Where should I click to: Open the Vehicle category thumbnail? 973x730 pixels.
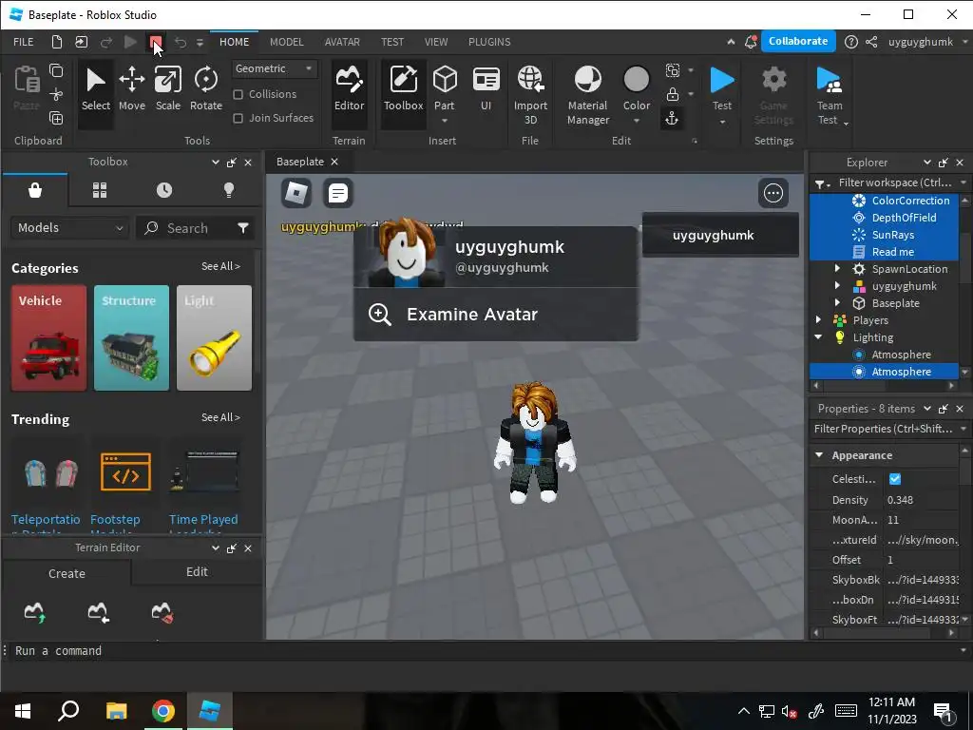coord(49,337)
